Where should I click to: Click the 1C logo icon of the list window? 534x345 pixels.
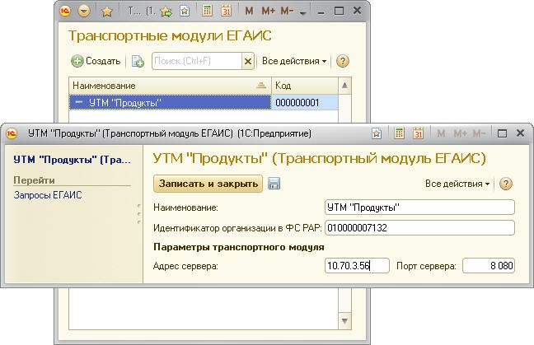65,12
